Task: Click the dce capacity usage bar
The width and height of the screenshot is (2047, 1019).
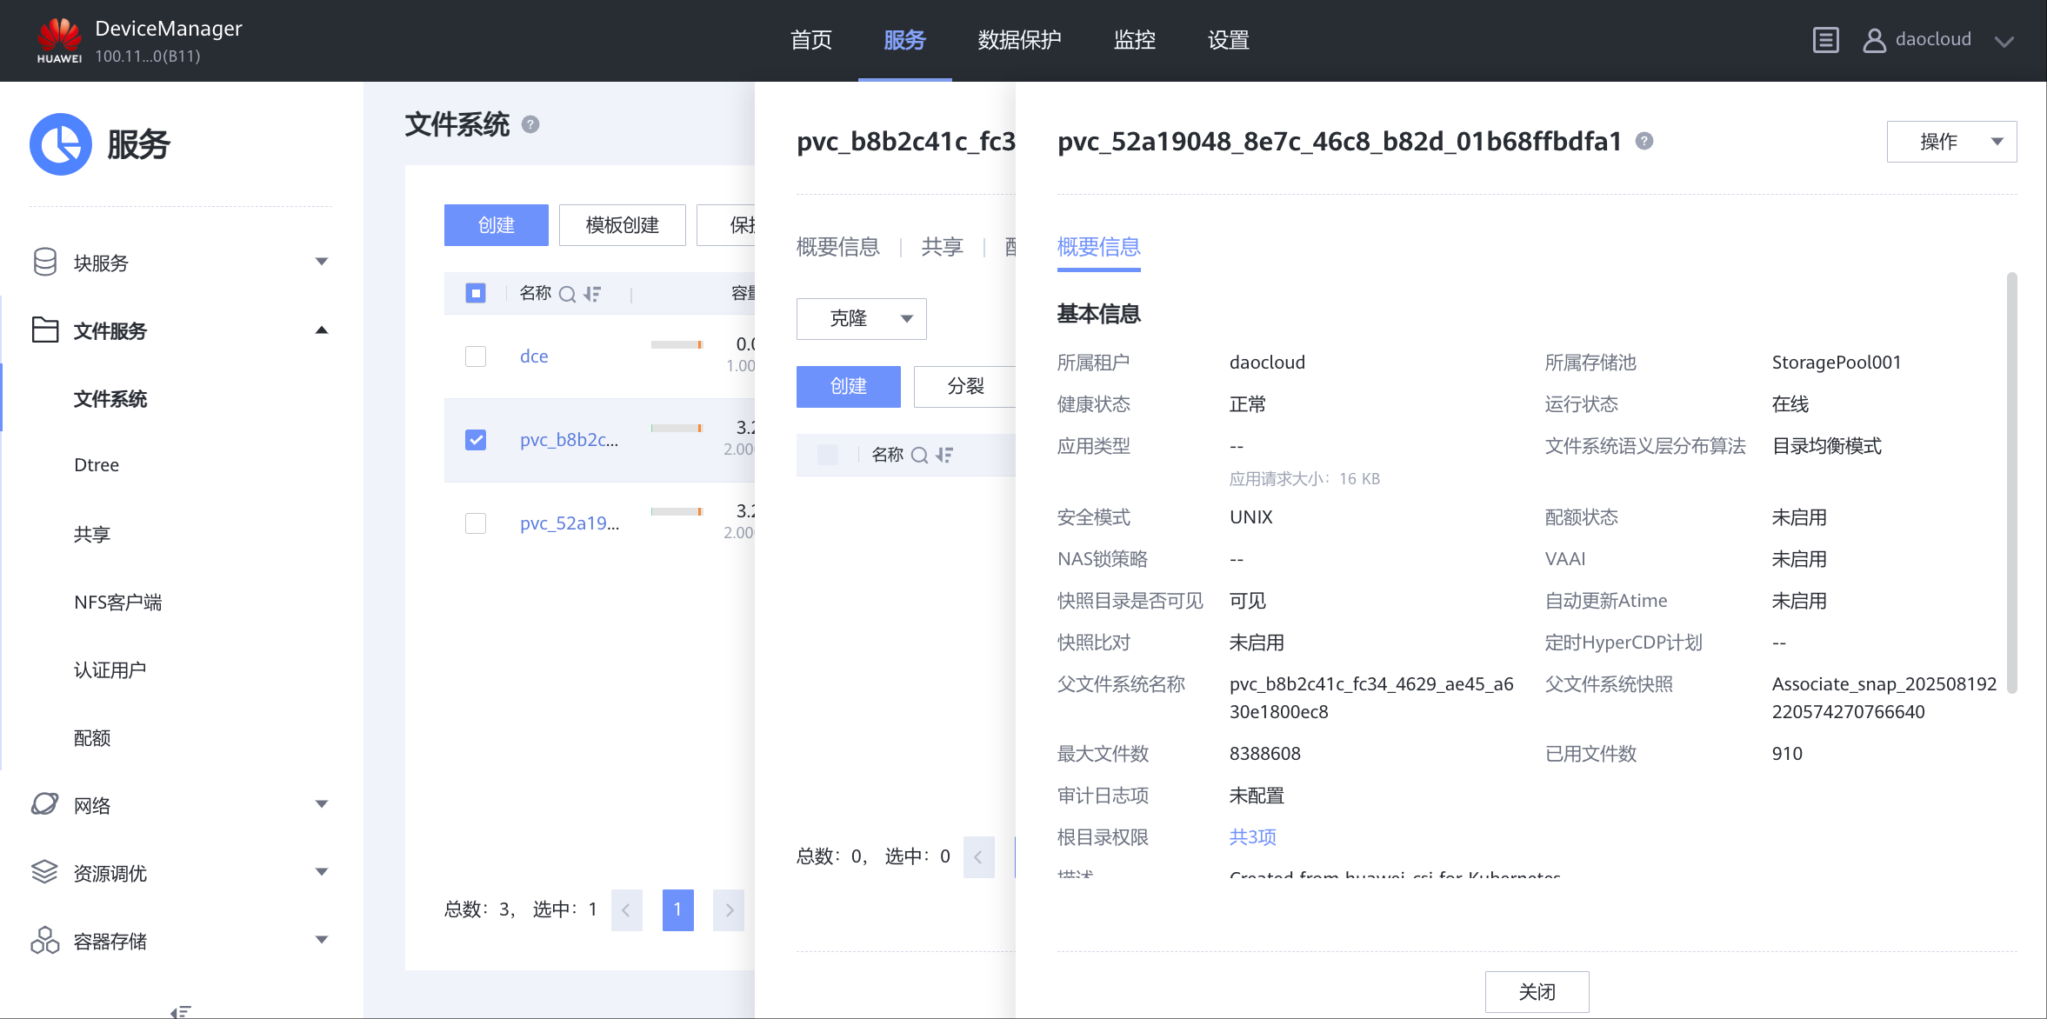Action: (677, 344)
